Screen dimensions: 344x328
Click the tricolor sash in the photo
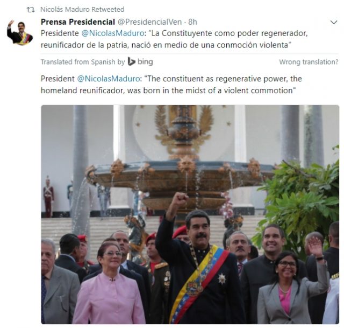[198, 284]
